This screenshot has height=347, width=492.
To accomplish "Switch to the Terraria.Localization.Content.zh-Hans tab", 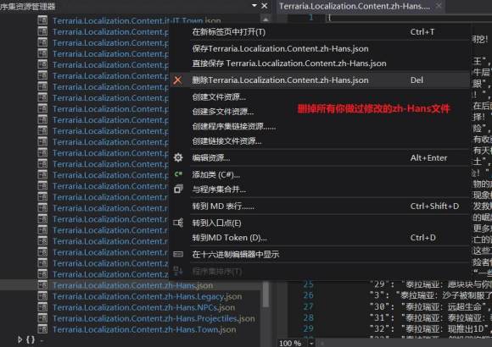I will [355, 6].
